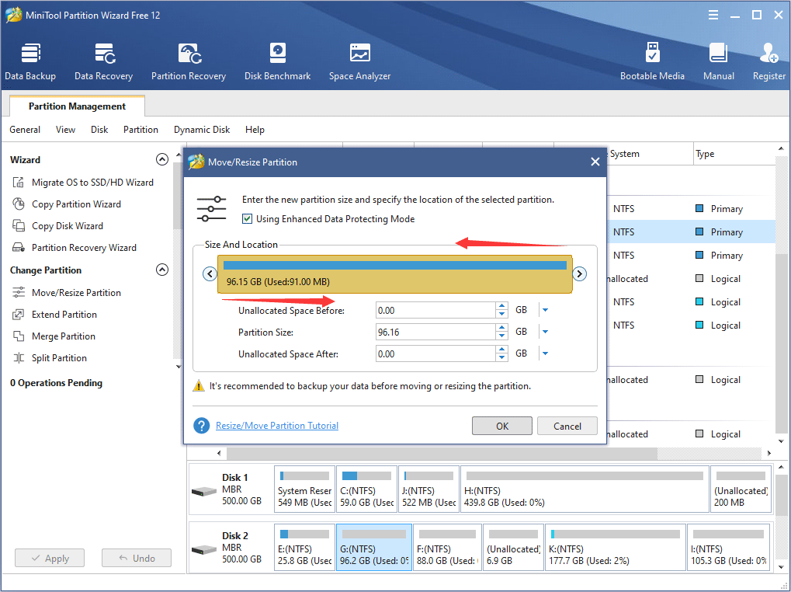791x592 pixels.
Task: Click the Cancel button
Action: click(x=567, y=426)
